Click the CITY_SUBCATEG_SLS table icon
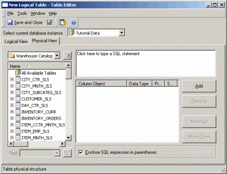 [x=18, y=92]
